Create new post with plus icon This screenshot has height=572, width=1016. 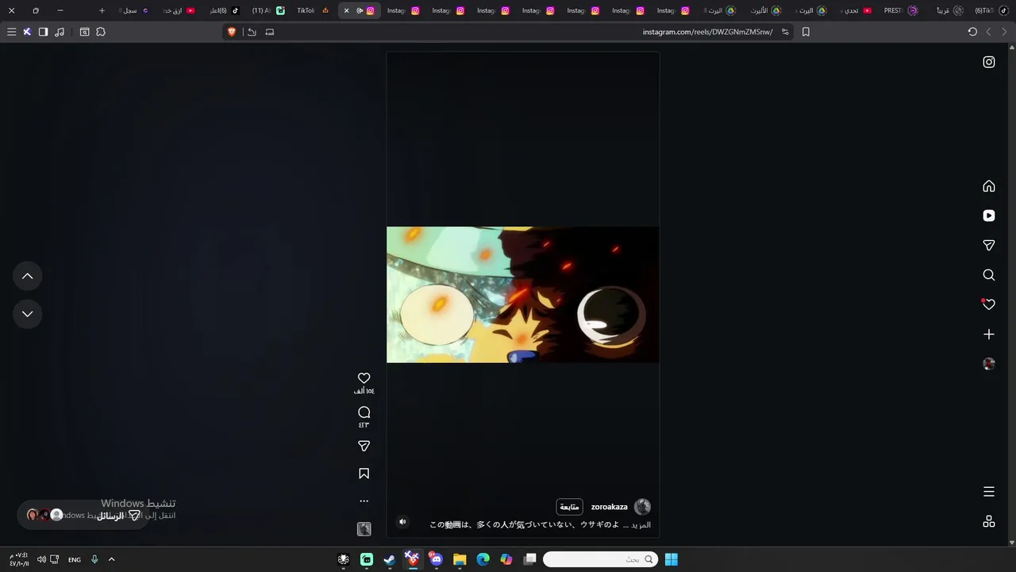coord(989,334)
